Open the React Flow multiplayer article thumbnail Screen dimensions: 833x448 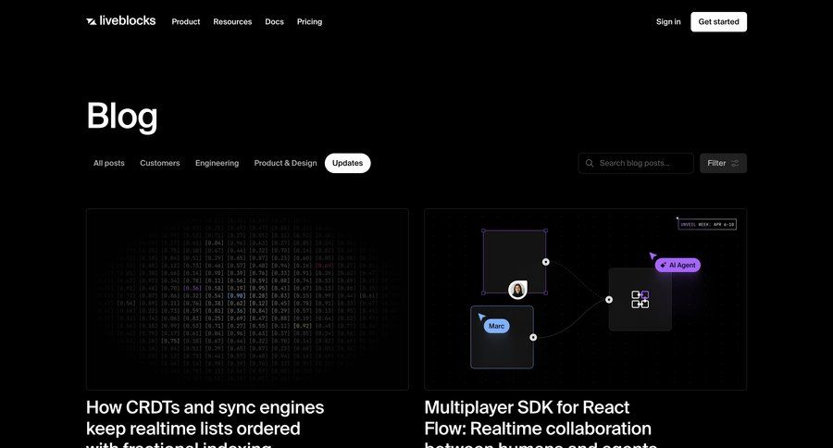pos(586,299)
